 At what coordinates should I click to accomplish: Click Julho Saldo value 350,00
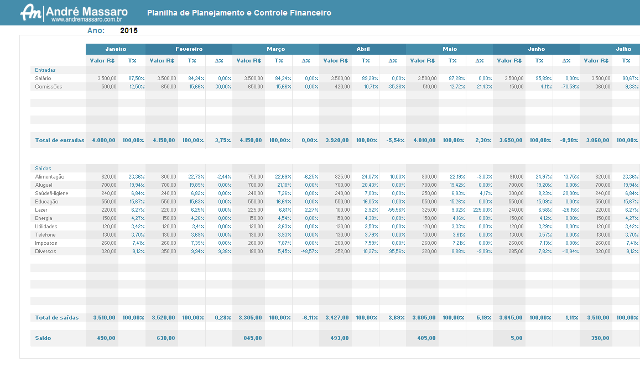tap(600, 338)
